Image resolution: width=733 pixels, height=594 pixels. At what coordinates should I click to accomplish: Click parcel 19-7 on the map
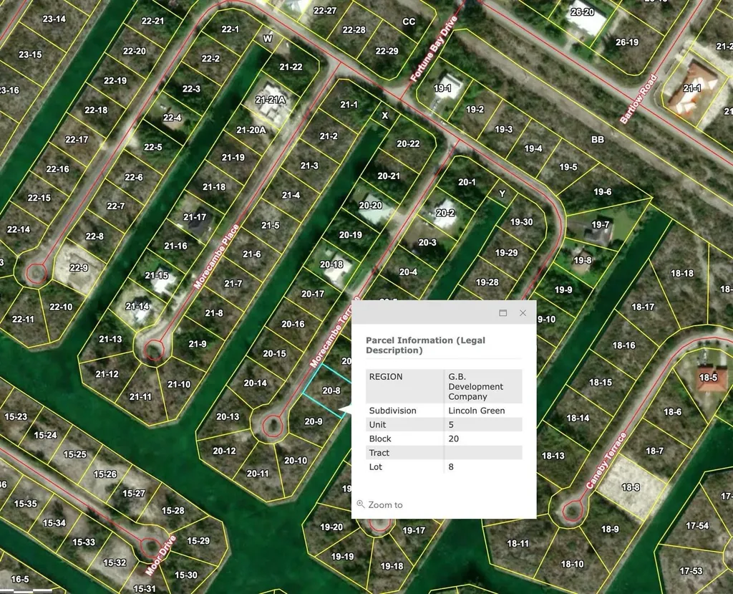point(601,225)
